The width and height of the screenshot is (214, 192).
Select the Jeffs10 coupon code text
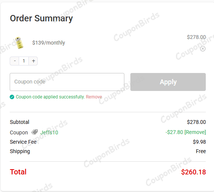49,132
